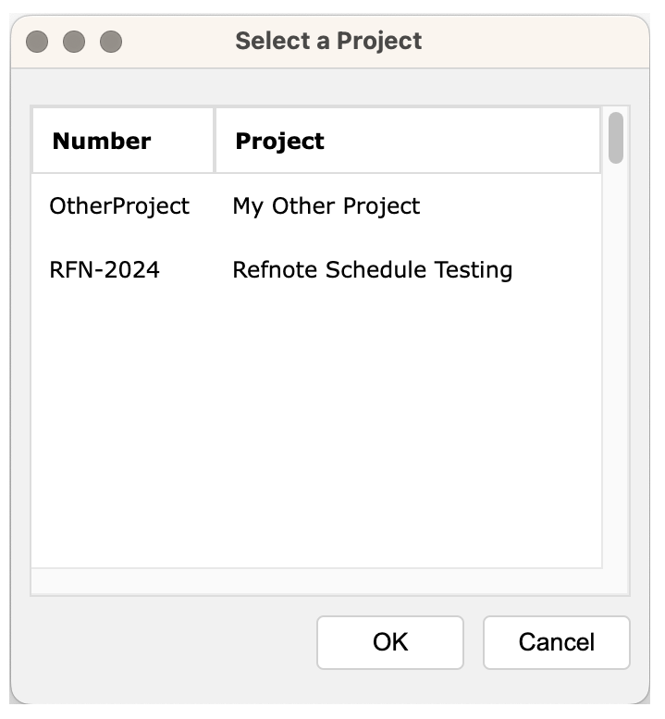
Task: Close the Select a Project window
Action: click(x=37, y=42)
